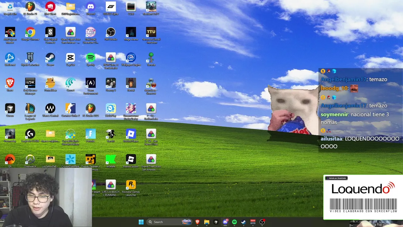
Task: Open Freddy Fazbear's game icon
Action: tap(91, 163)
